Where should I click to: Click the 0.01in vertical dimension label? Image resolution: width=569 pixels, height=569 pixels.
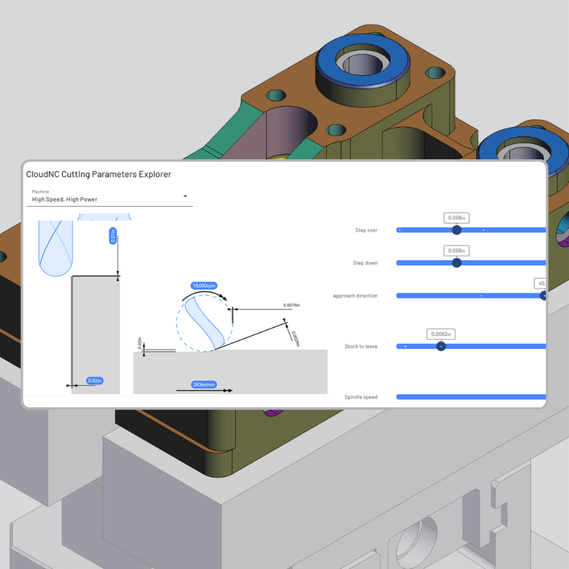(x=114, y=236)
